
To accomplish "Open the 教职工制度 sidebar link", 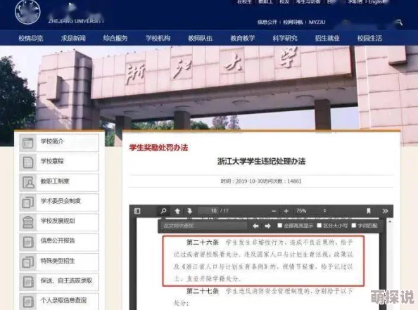I will tap(55, 181).
